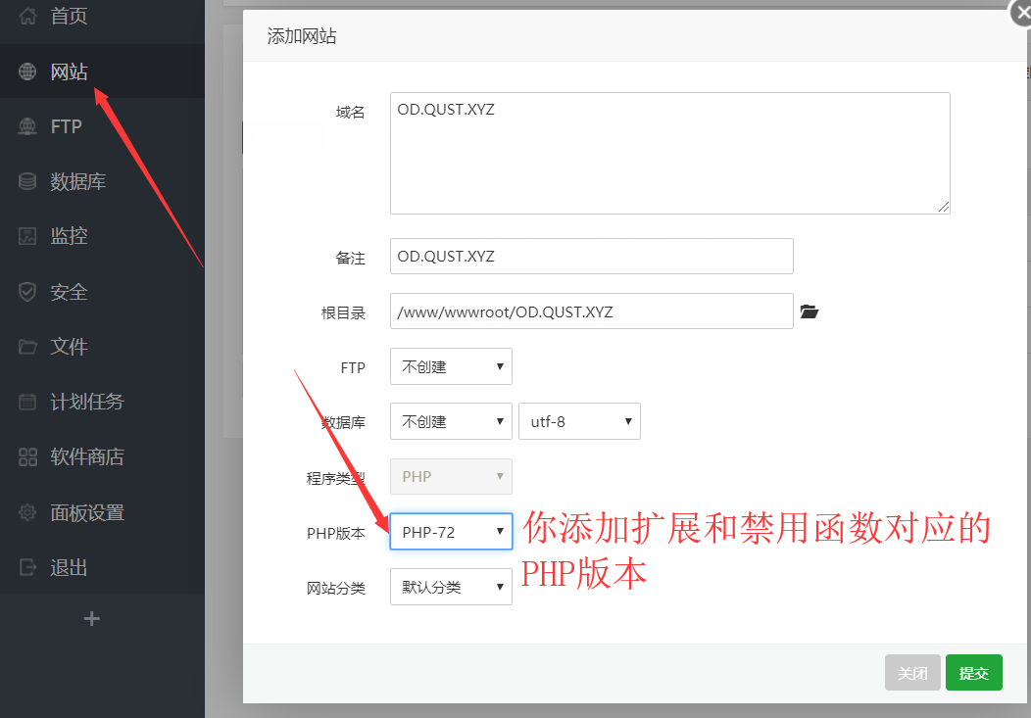The image size is (1031, 718).
Task: Click the monitoring icon beside 监控
Action: point(27,236)
